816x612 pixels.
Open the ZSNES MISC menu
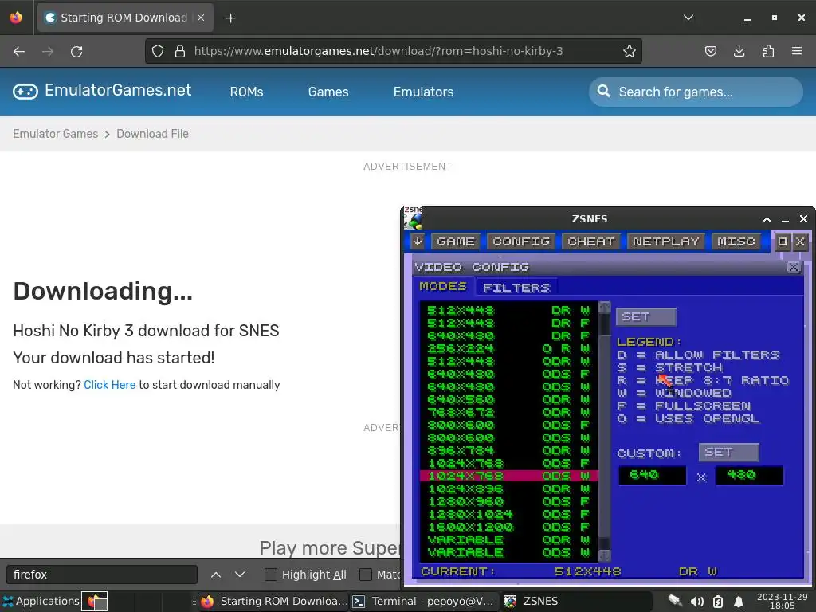(x=736, y=241)
